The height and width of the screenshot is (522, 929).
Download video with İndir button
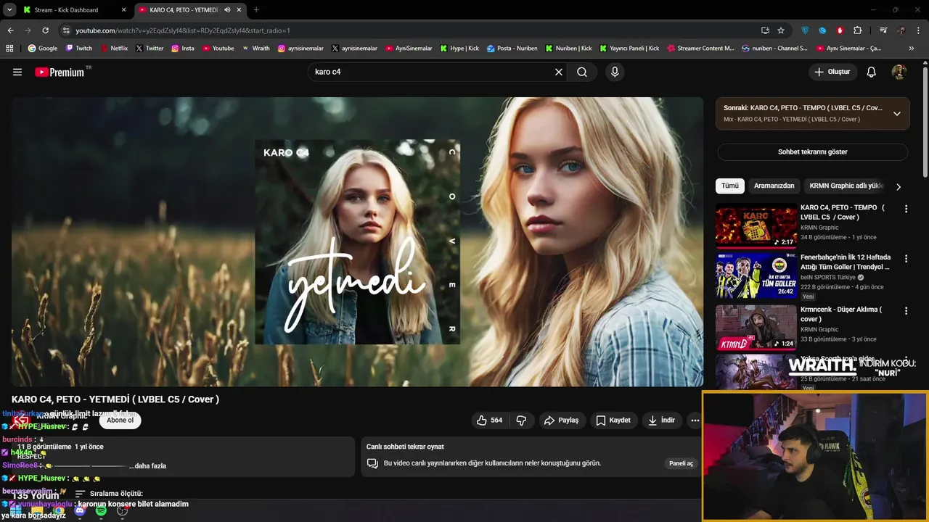tap(661, 420)
